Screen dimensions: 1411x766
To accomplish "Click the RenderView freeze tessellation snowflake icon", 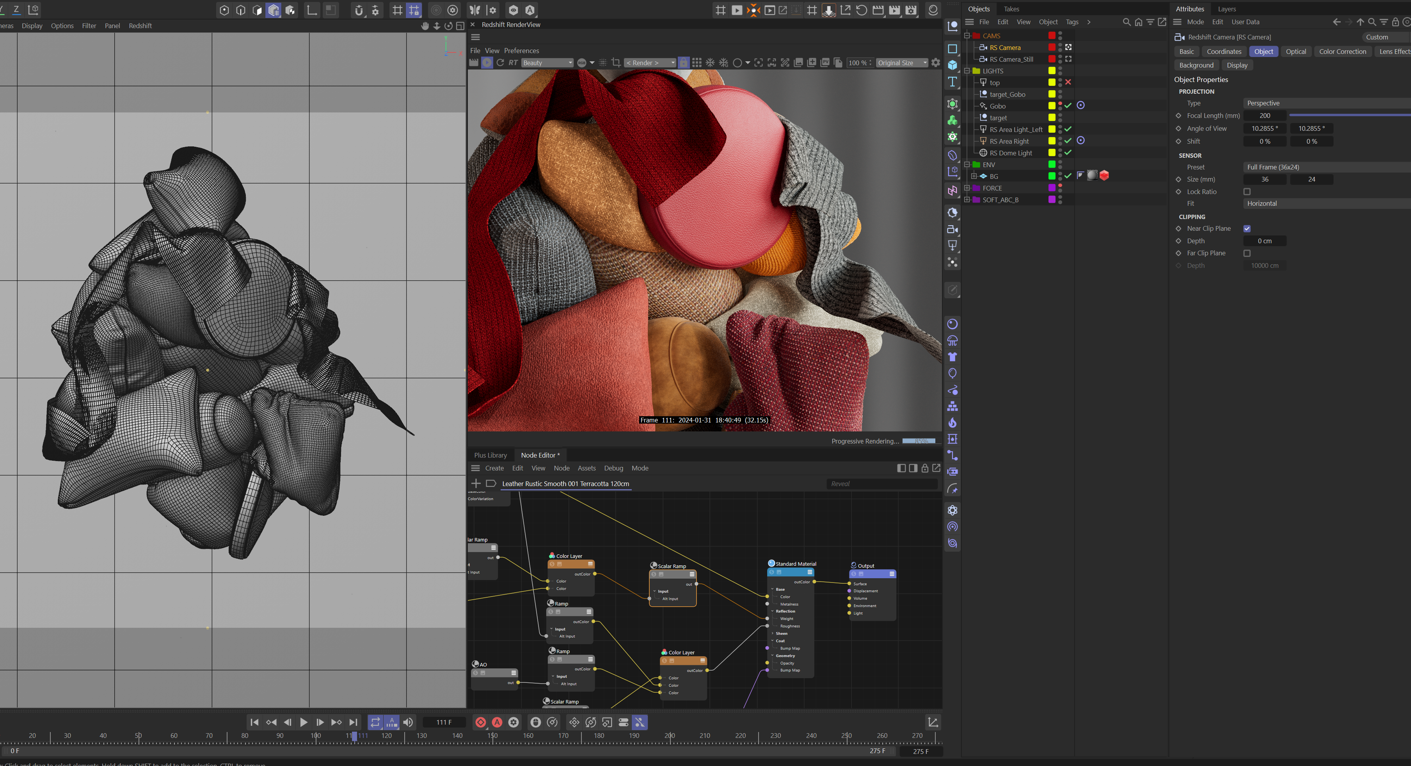I will coord(711,63).
